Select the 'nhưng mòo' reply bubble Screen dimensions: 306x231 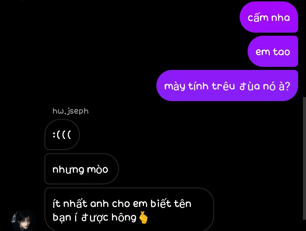(82, 169)
